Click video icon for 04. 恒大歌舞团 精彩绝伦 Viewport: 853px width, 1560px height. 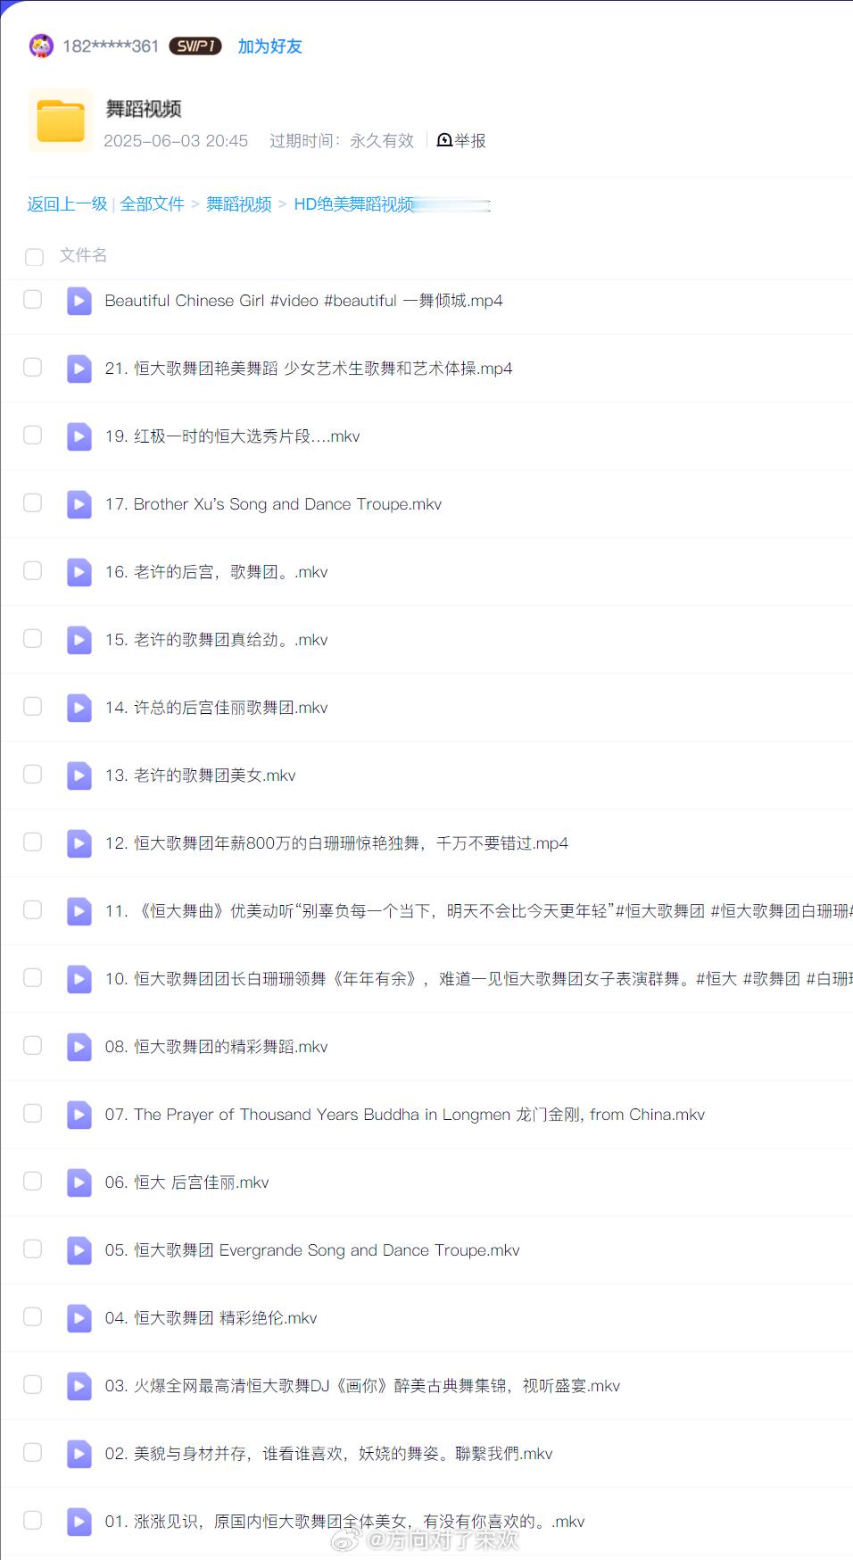(x=79, y=1318)
